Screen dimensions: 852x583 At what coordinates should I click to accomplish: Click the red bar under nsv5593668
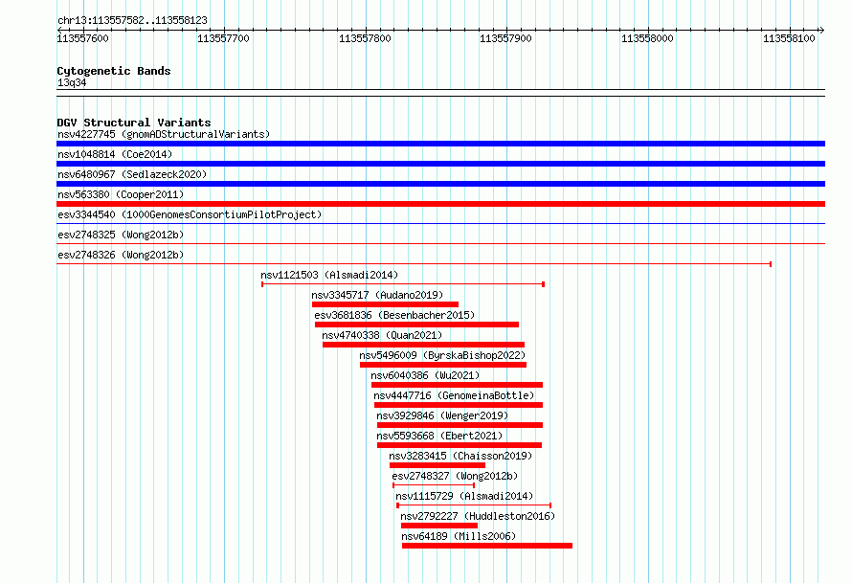460,445
